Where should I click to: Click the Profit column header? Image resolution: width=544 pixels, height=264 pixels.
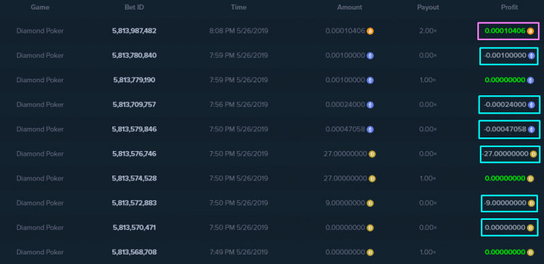click(x=509, y=7)
